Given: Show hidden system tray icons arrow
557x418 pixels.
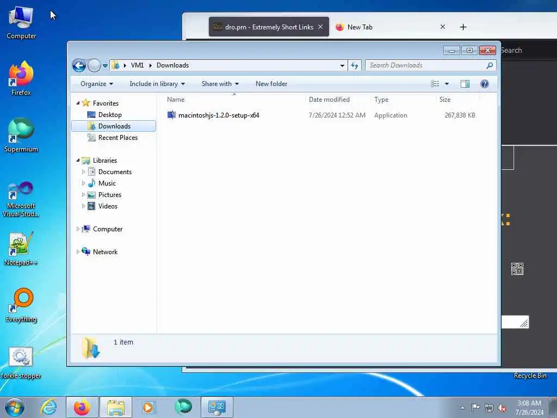Looking at the screenshot, I should click(x=462, y=408).
